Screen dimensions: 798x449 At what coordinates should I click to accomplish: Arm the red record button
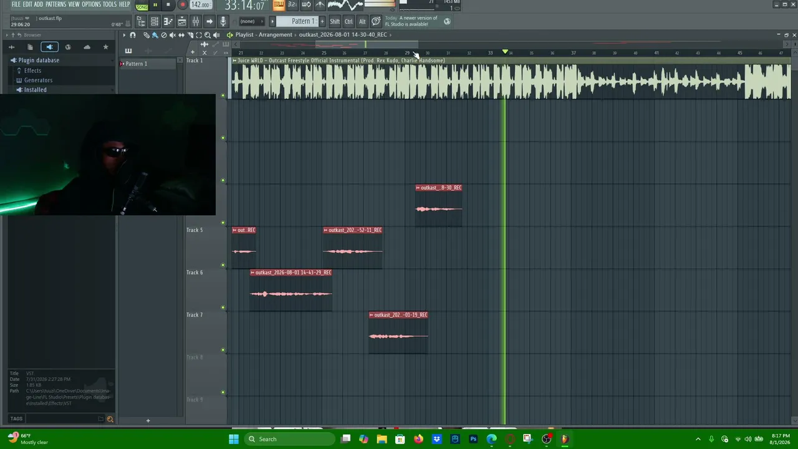pyautogui.click(x=183, y=5)
